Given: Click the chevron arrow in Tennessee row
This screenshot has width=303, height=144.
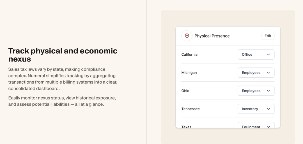Looking at the screenshot, I should [x=268, y=109].
